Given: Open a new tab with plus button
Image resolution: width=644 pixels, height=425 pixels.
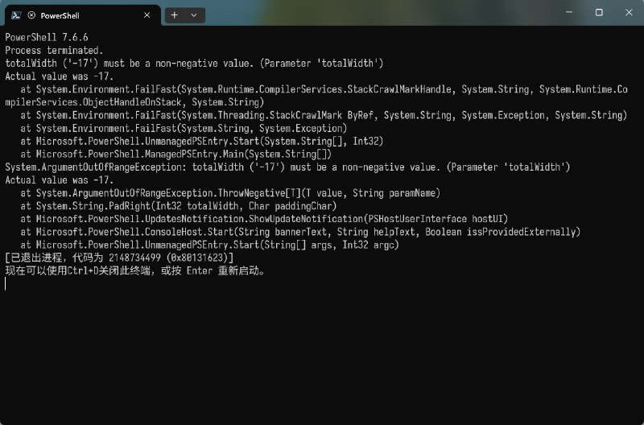Looking at the screenshot, I should pyautogui.click(x=175, y=15).
